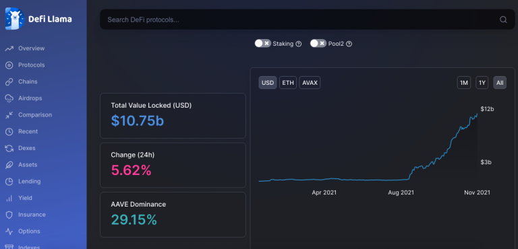This screenshot has width=518, height=249.
Task: Click the Staking help question-mark icon
Action: (299, 44)
